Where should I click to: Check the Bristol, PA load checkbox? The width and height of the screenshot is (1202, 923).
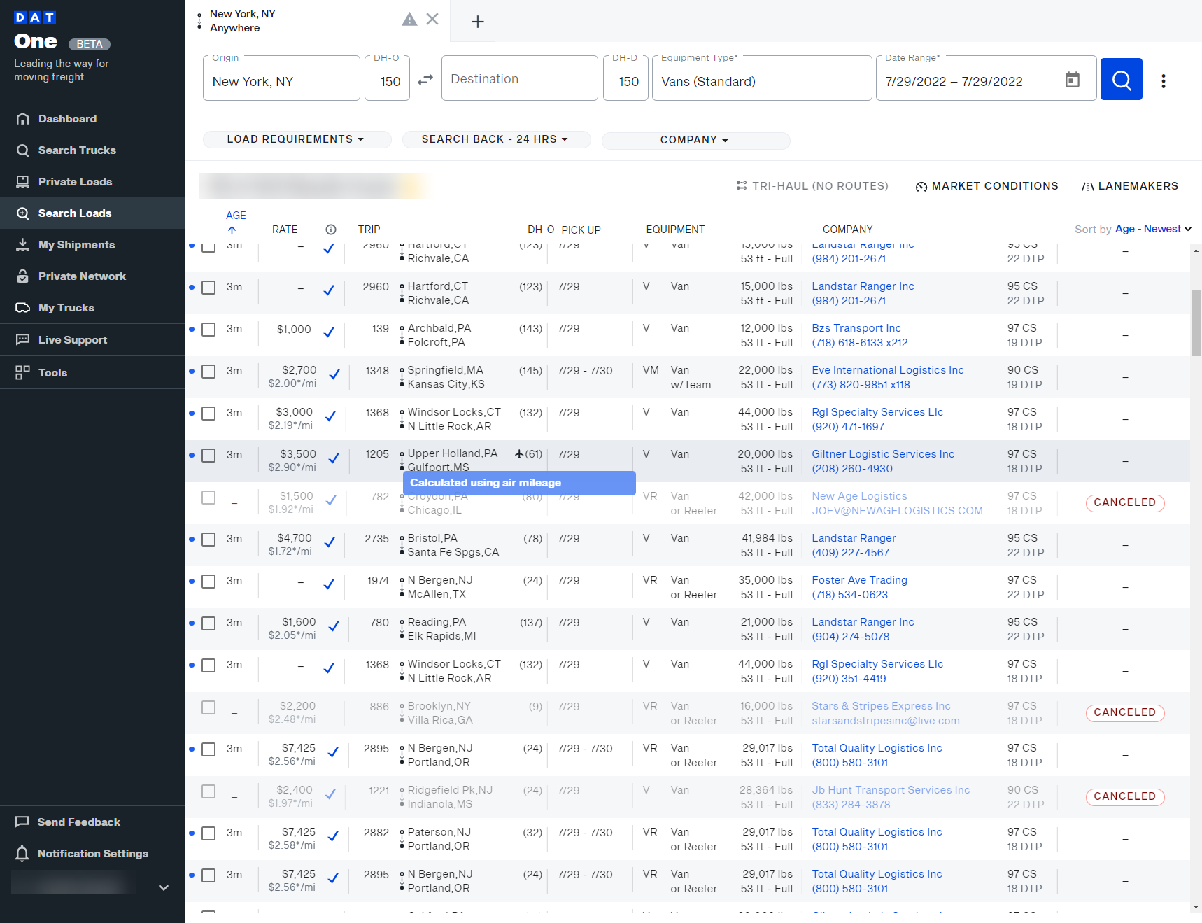coord(208,540)
